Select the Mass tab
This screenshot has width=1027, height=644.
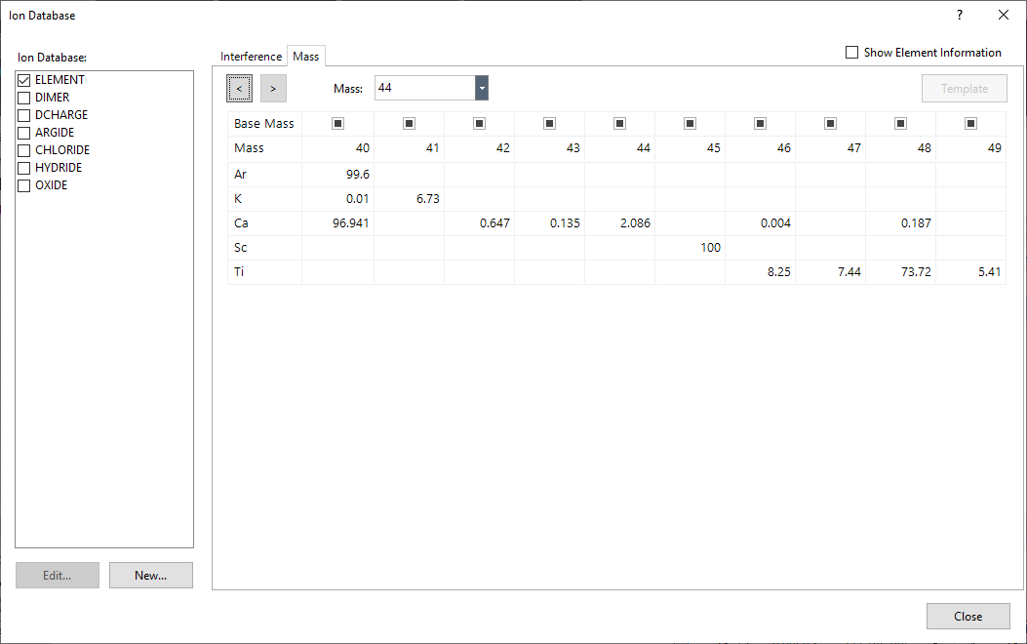pyautogui.click(x=306, y=57)
